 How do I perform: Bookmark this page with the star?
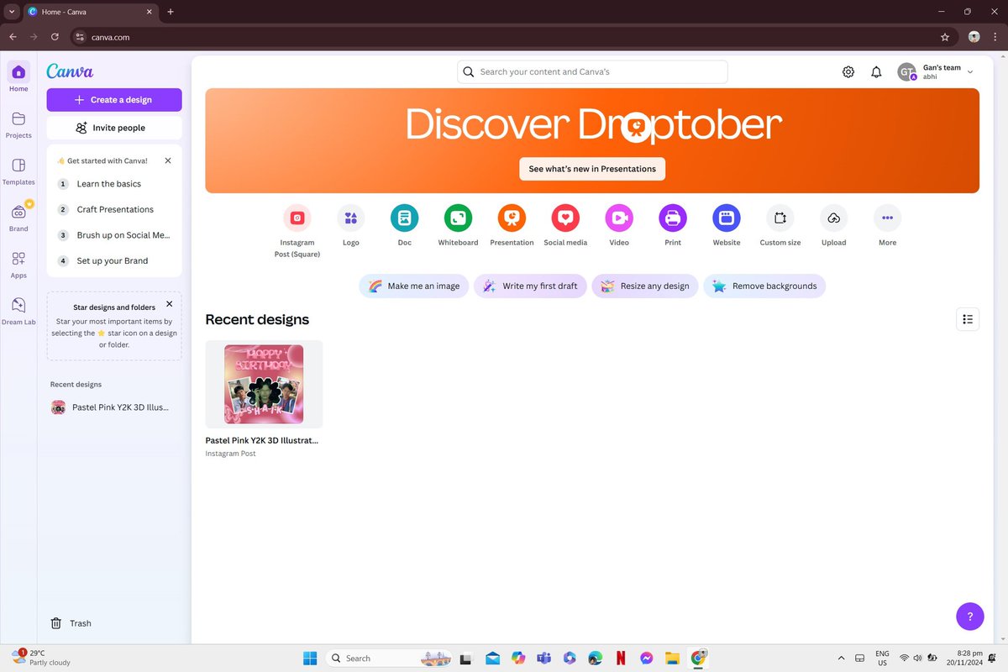(945, 37)
